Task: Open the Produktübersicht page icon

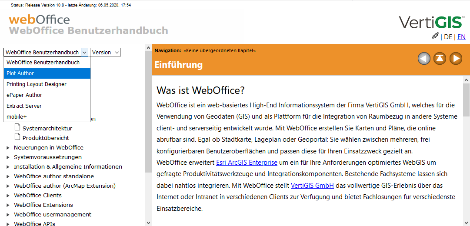Action: pyautogui.click(x=17, y=137)
